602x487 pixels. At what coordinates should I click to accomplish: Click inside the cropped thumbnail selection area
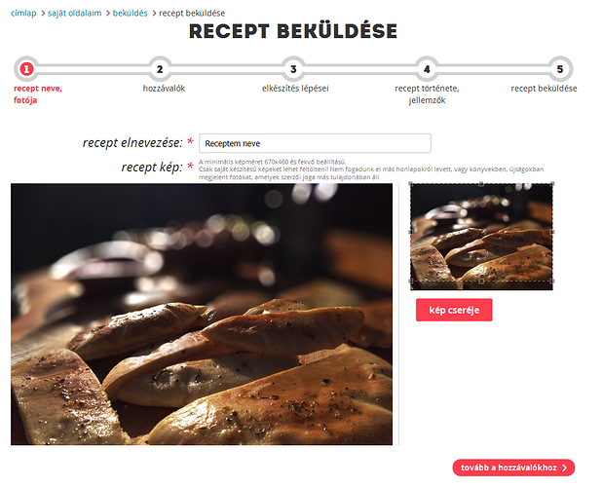[481, 233]
